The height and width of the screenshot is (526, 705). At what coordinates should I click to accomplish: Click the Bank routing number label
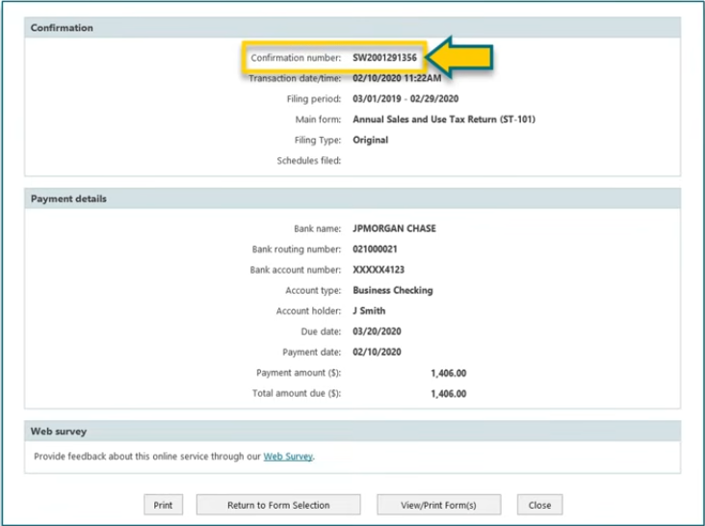click(x=297, y=250)
